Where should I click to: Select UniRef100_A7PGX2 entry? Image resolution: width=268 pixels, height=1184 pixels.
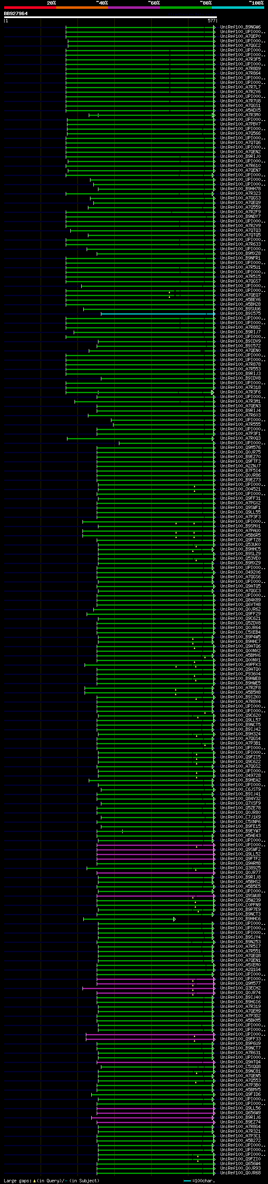tap(240, 503)
